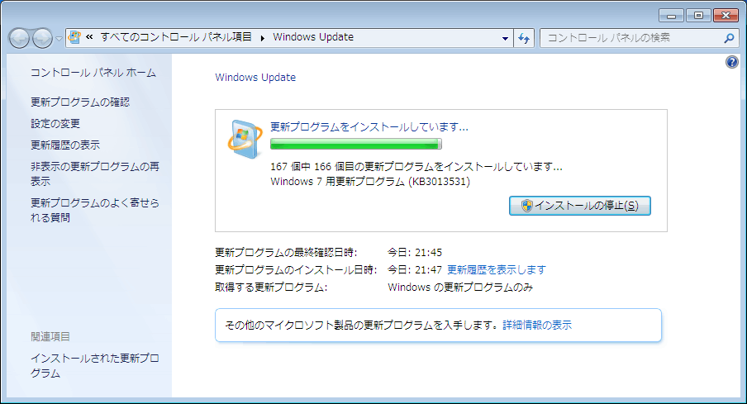The height and width of the screenshot is (404, 747).
Task: Open the recent pages dropdown arrow
Action: [59, 39]
